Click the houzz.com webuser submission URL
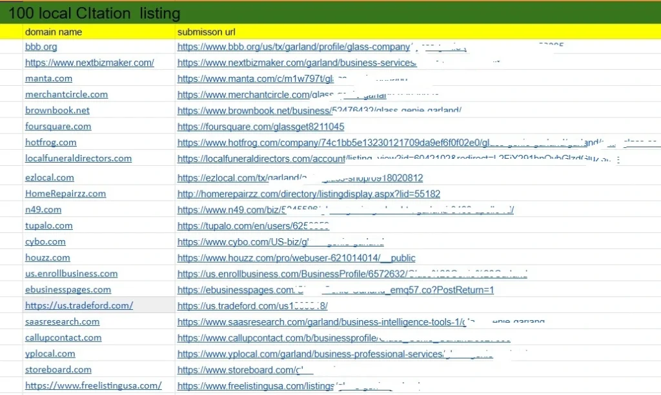 pos(296,258)
